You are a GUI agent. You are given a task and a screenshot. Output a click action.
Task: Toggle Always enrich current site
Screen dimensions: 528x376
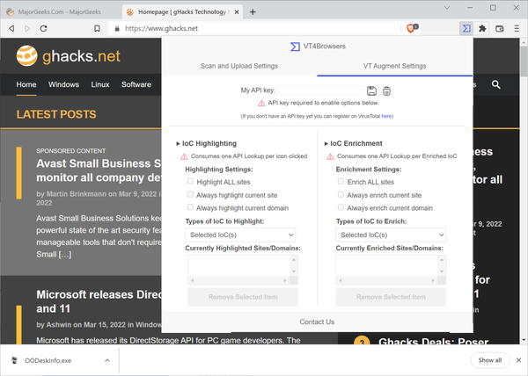point(341,194)
